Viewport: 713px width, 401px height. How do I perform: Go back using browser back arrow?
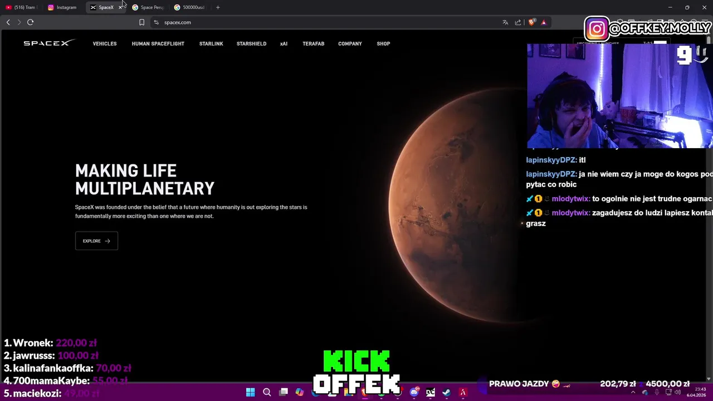[x=8, y=22]
